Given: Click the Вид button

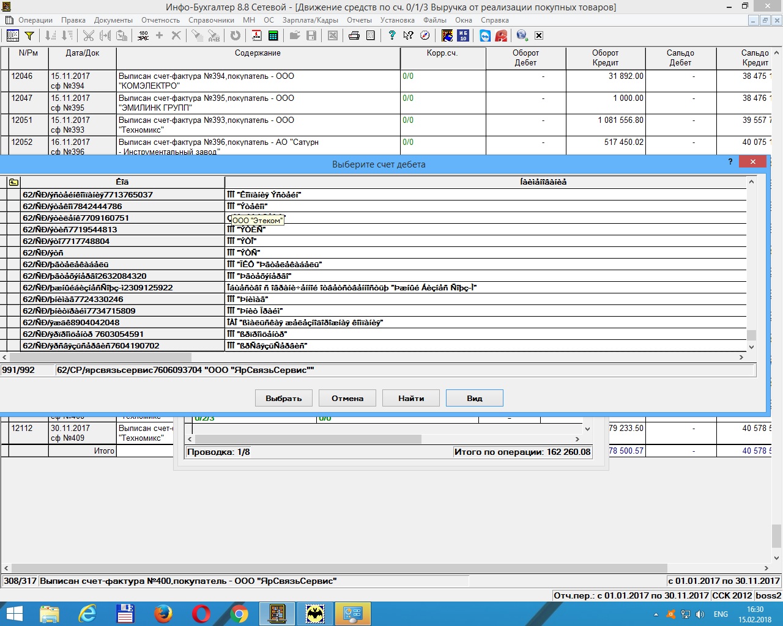Looking at the screenshot, I should 475,398.
